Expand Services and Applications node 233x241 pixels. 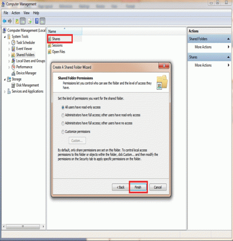(5, 92)
